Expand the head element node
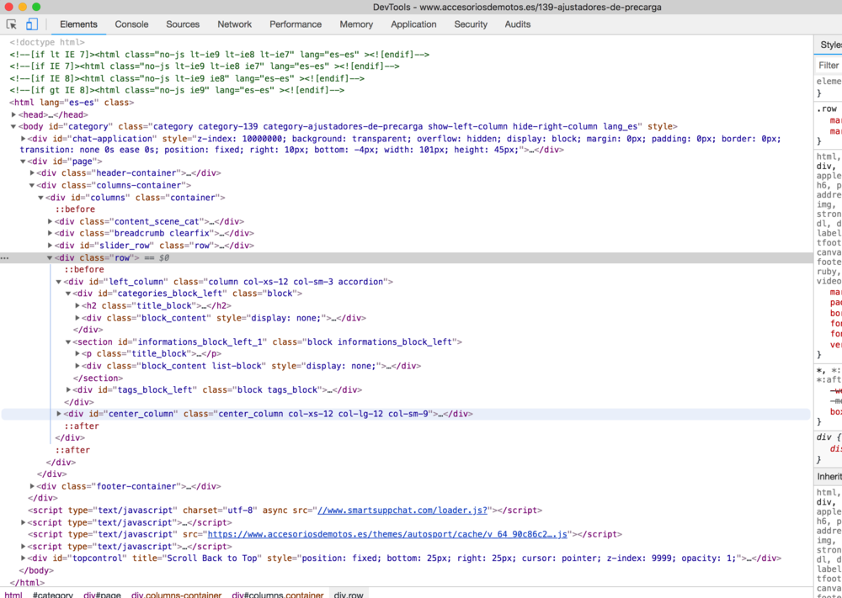 [x=14, y=115]
